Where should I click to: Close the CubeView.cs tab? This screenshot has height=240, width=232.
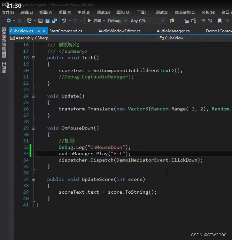pyautogui.click(x=44, y=31)
